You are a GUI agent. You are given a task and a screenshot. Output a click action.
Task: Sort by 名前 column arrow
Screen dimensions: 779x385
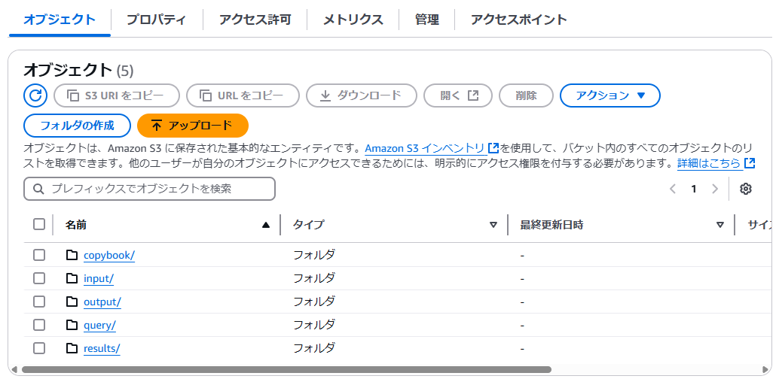click(266, 225)
